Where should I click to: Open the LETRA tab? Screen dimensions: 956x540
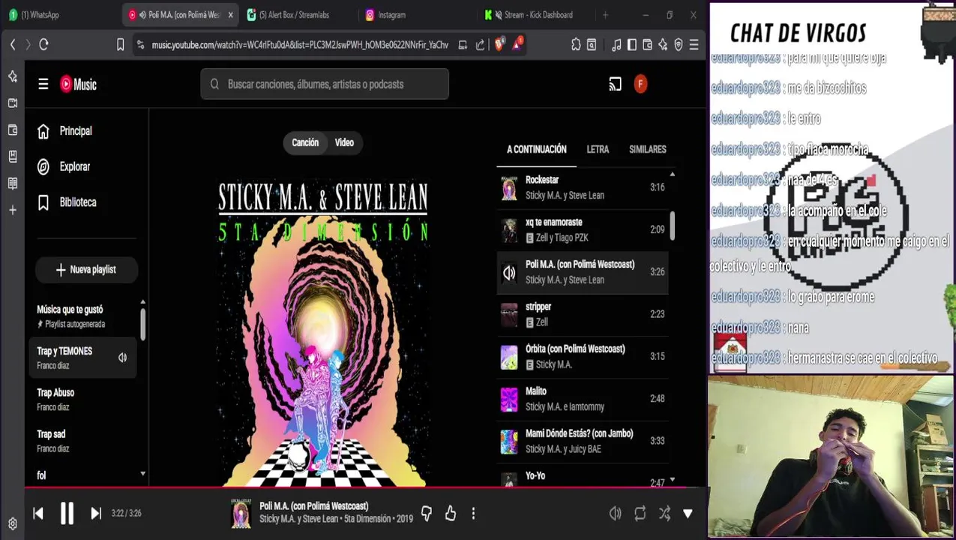pos(598,149)
